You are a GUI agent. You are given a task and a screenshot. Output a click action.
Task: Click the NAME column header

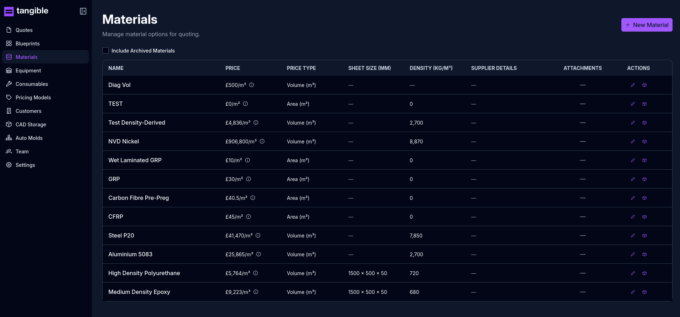point(116,68)
